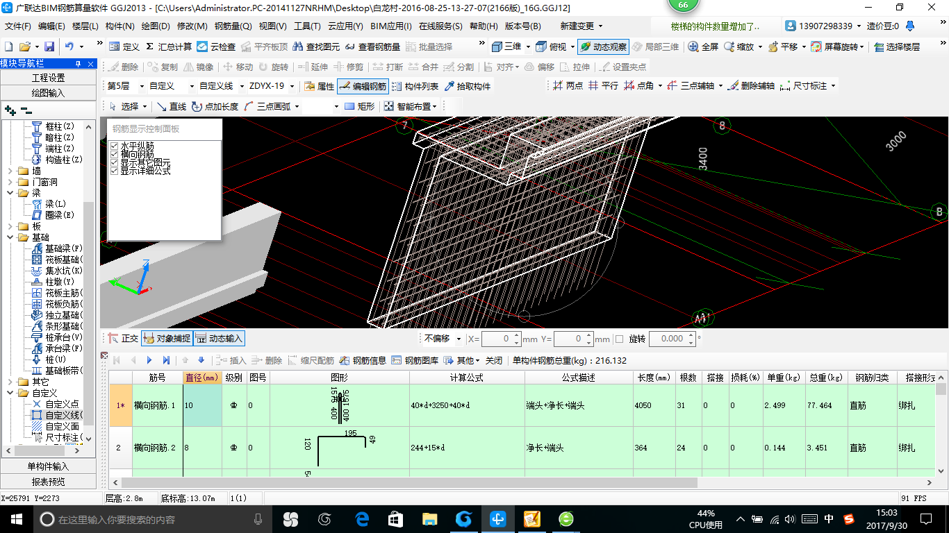
Task: Open 查看钢筋量 rebar quantity view
Action: coord(373,47)
